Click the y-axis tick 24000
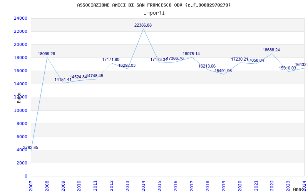Viewport: 308px width, 193px height. tap(21, 18)
